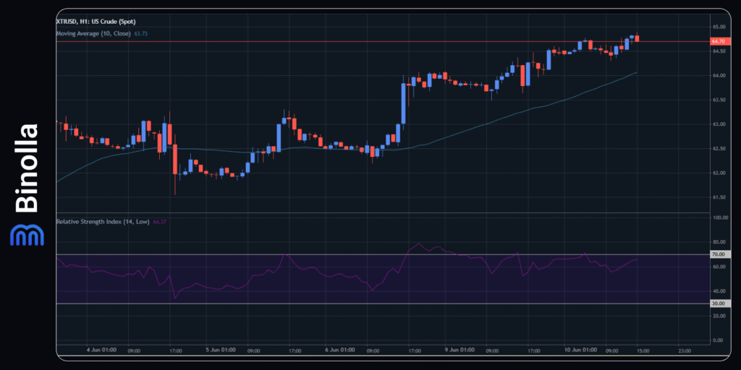Select the RSI overbought 70.00 level label
This screenshot has height=370, width=741.
click(718, 254)
